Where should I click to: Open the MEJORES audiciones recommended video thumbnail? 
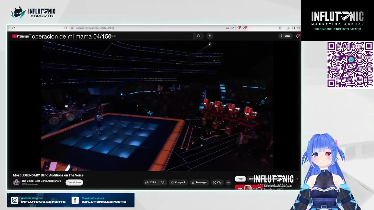(x=249, y=187)
